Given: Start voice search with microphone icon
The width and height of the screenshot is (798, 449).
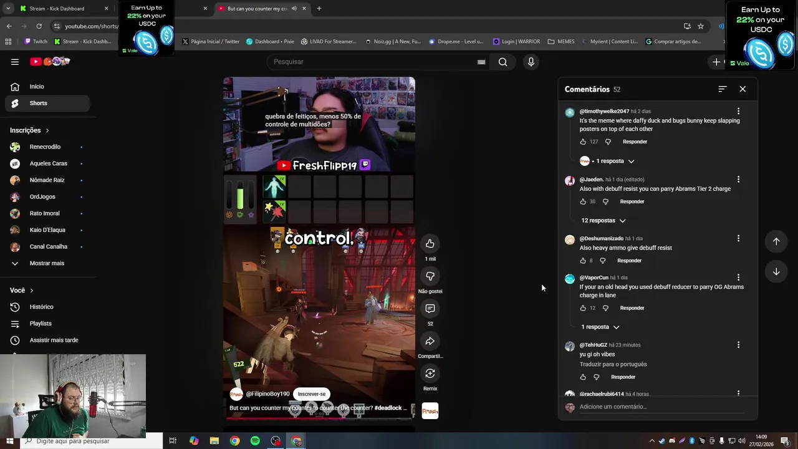Looking at the screenshot, I should click(x=531, y=62).
